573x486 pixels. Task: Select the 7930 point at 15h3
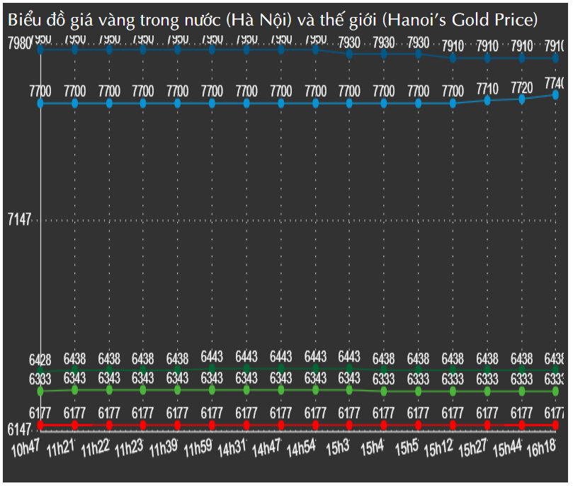tap(350, 54)
